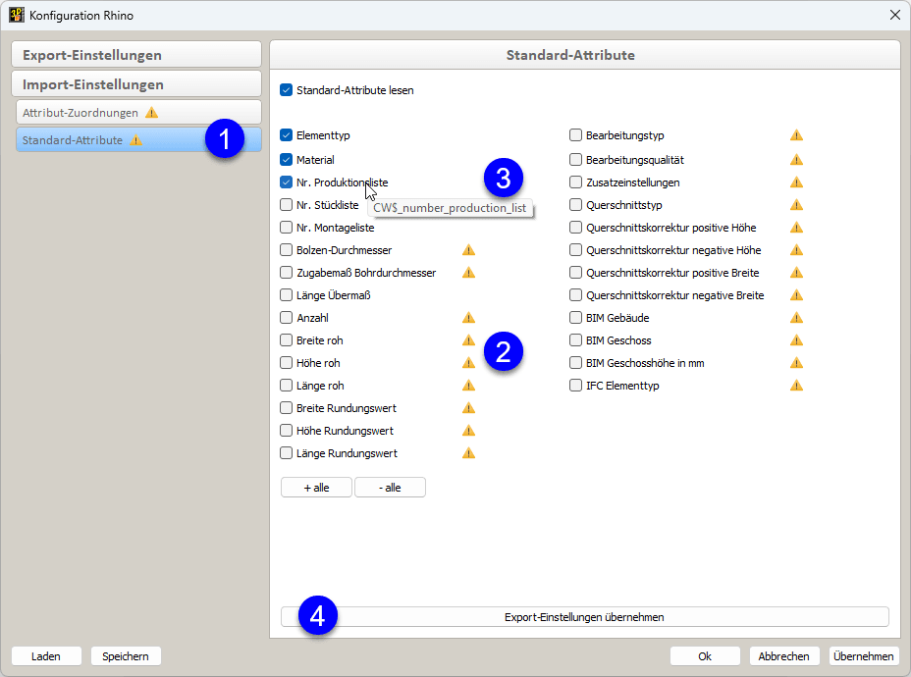The width and height of the screenshot is (911, 677).
Task: Click warning icon for Länge roh
Action: [x=469, y=386]
